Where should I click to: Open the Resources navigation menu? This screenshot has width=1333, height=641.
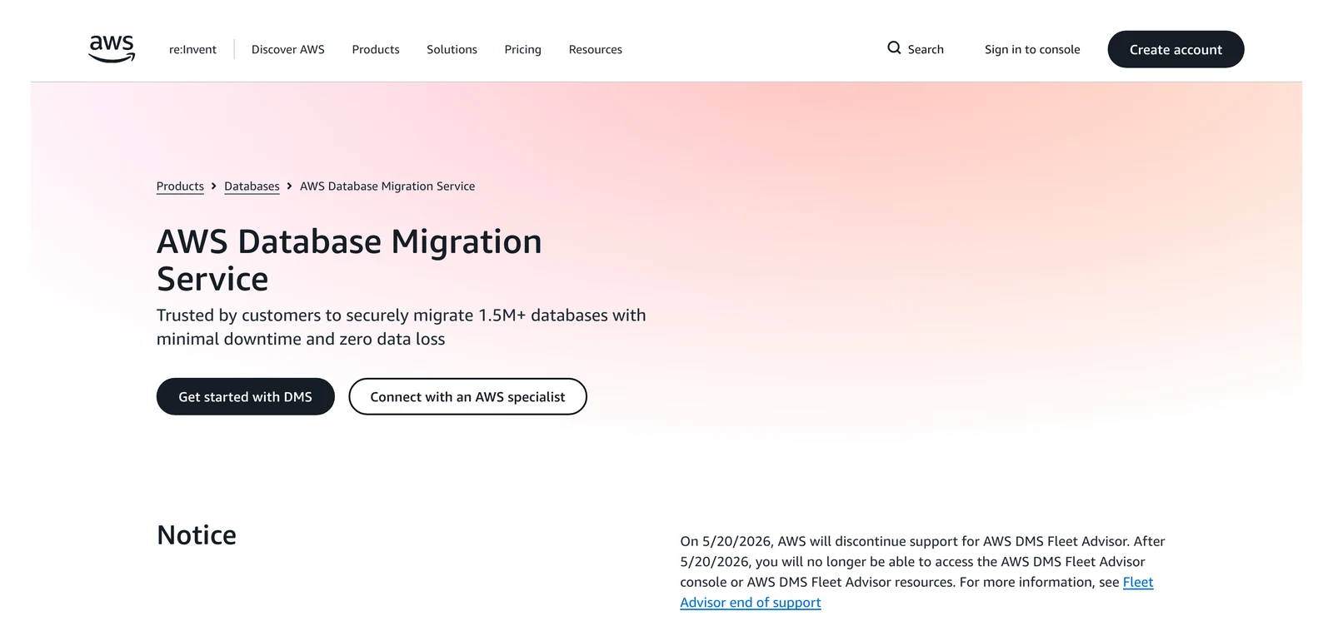click(x=595, y=50)
